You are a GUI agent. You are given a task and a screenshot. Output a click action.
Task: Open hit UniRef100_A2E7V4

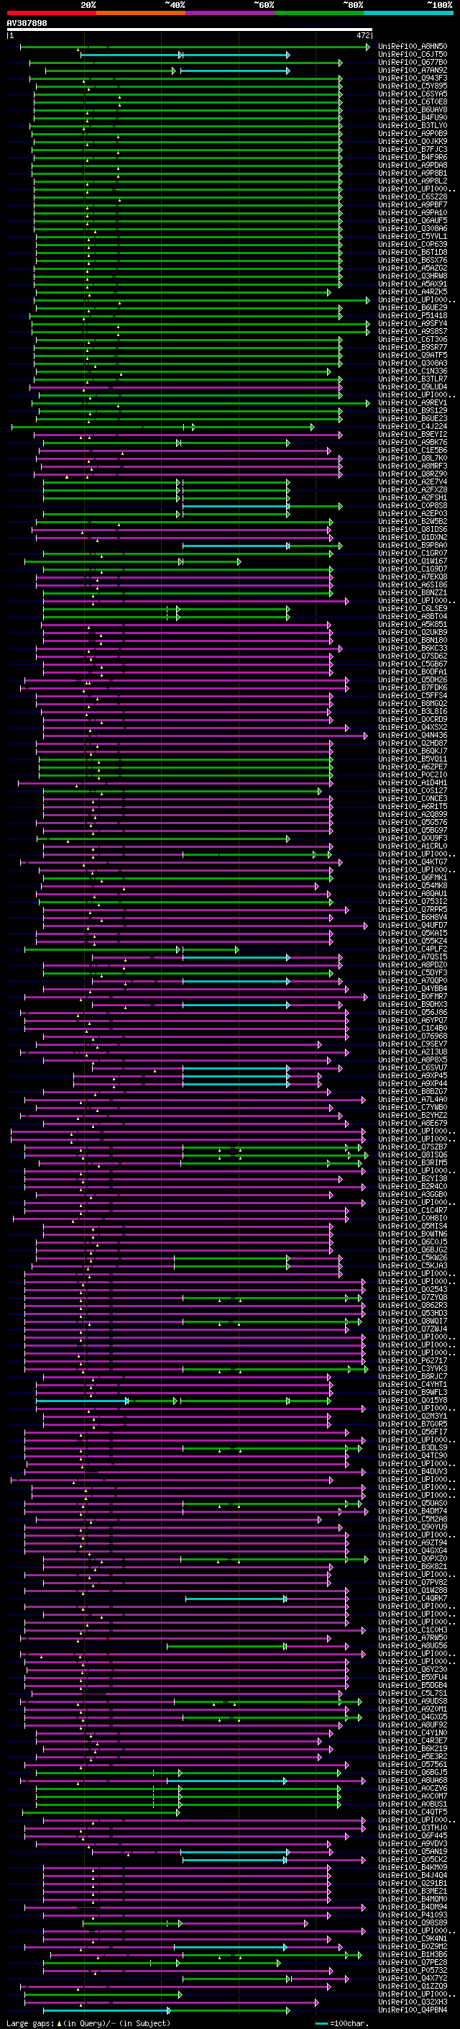point(412,482)
